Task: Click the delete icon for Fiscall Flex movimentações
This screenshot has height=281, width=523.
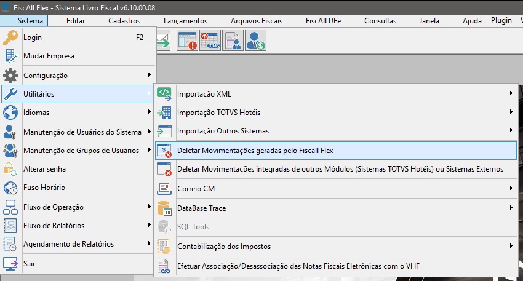Action: [164, 151]
